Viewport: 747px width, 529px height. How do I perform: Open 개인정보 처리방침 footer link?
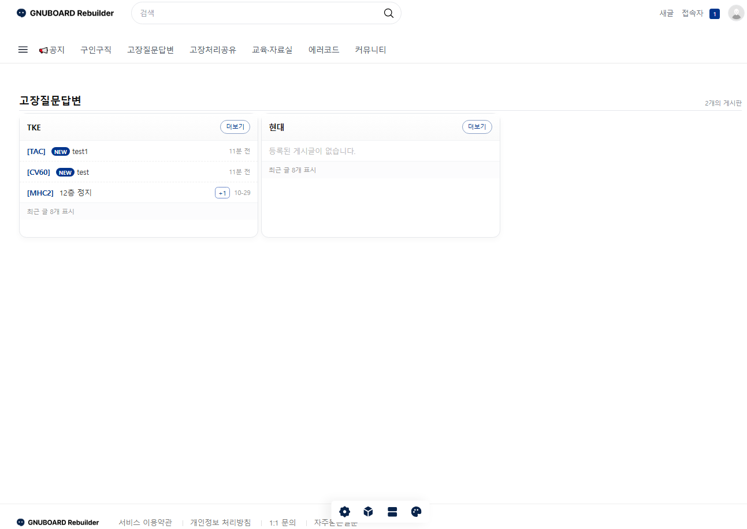[221, 523]
